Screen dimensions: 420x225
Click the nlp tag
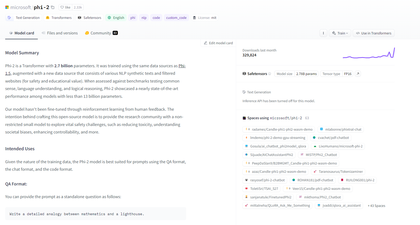coord(144,18)
